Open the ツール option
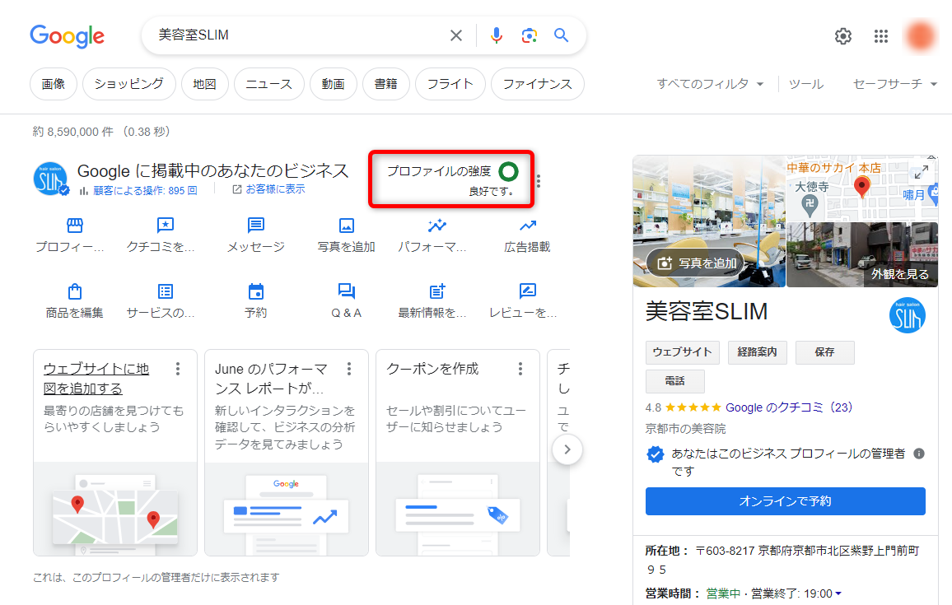The image size is (952, 605). pyautogui.click(x=805, y=84)
